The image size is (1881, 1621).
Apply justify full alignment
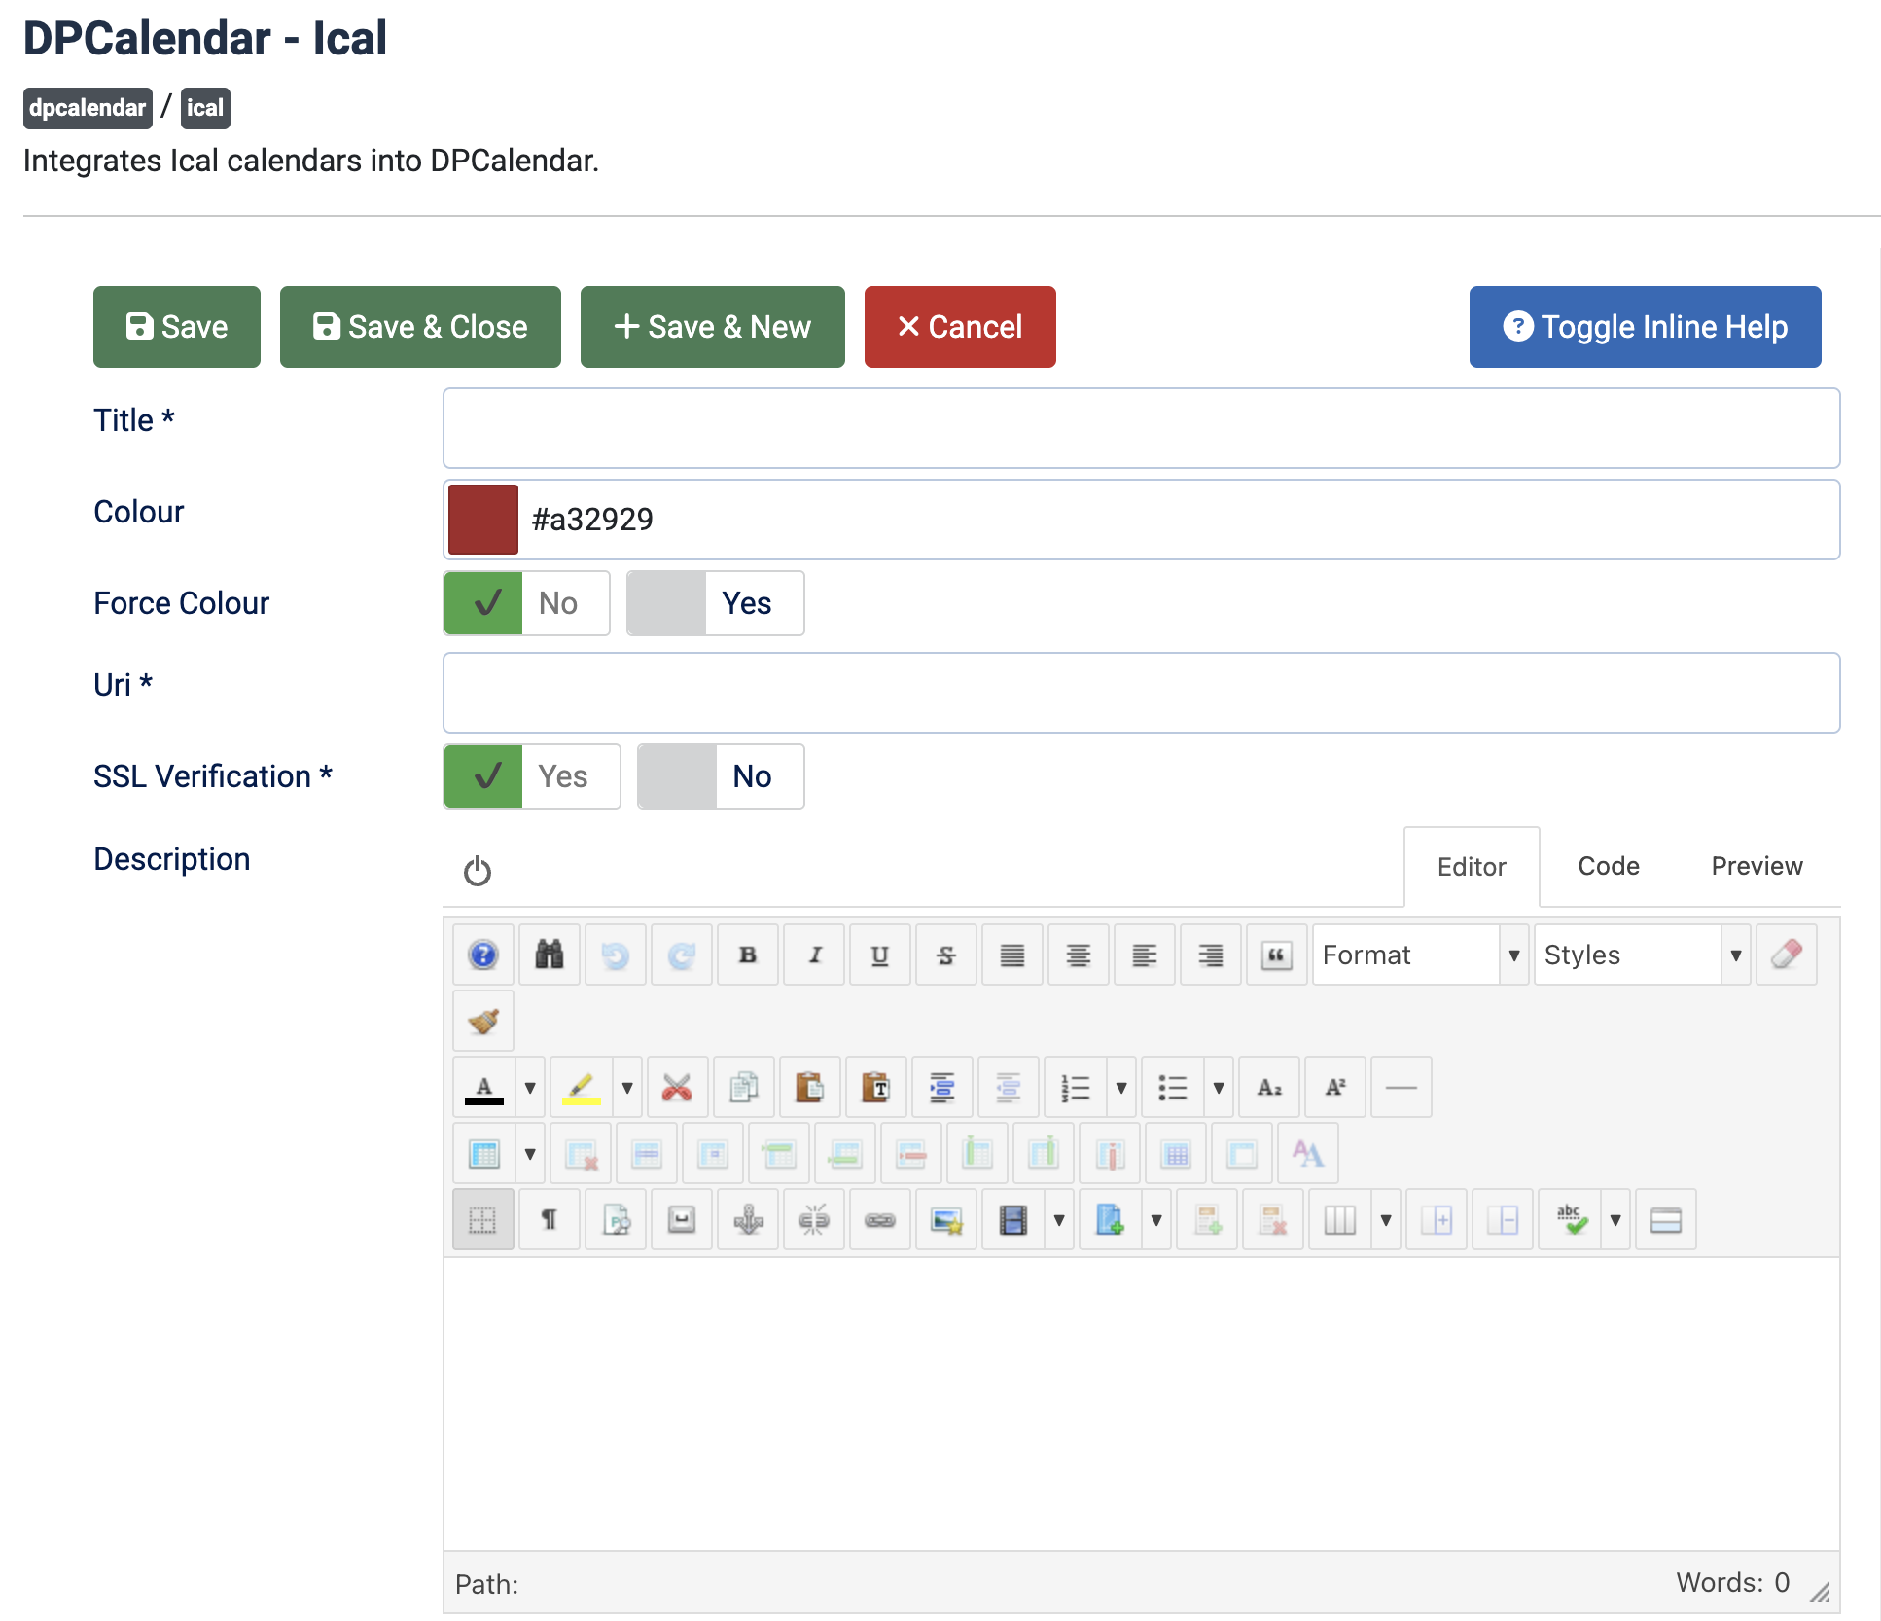(x=1012, y=955)
